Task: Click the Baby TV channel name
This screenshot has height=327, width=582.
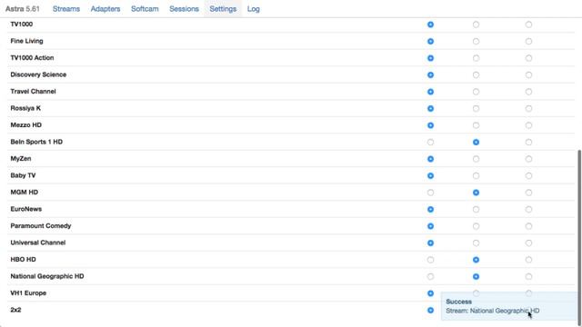Action: coord(23,175)
